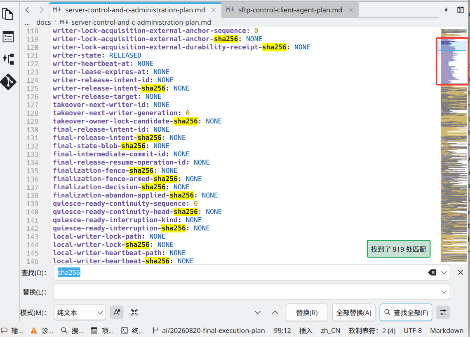
Task: Click the breadcrumb ellipsis
Action: [27, 23]
